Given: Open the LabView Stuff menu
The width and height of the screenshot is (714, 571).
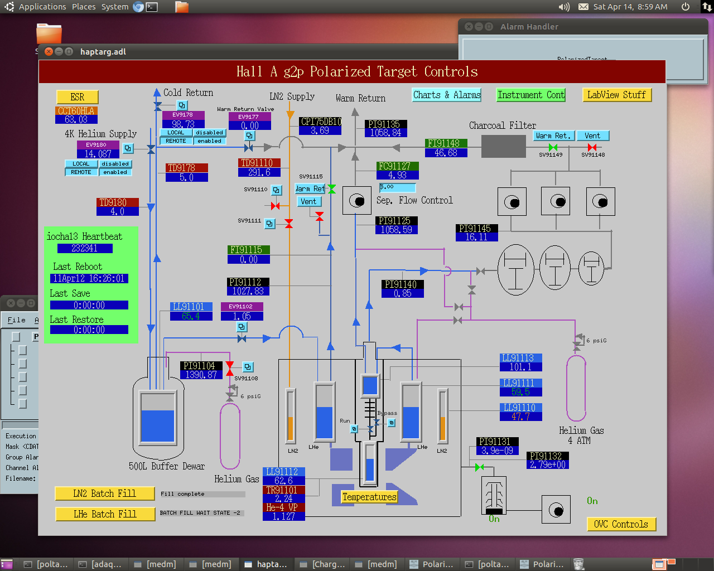Looking at the screenshot, I should pos(616,95).
